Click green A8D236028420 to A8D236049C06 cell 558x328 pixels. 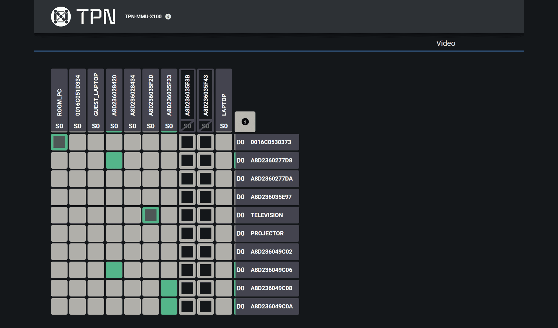click(x=114, y=270)
